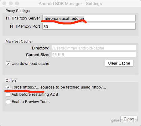This screenshot has width=141, height=126.
Task: Disable the Use download cache checkbox
Action: [x=8, y=64]
